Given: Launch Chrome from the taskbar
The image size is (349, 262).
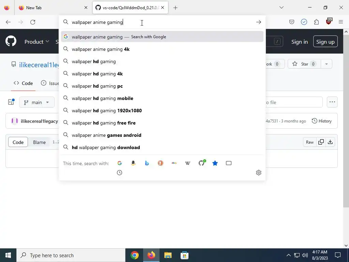Looking at the screenshot, I should [134, 255].
